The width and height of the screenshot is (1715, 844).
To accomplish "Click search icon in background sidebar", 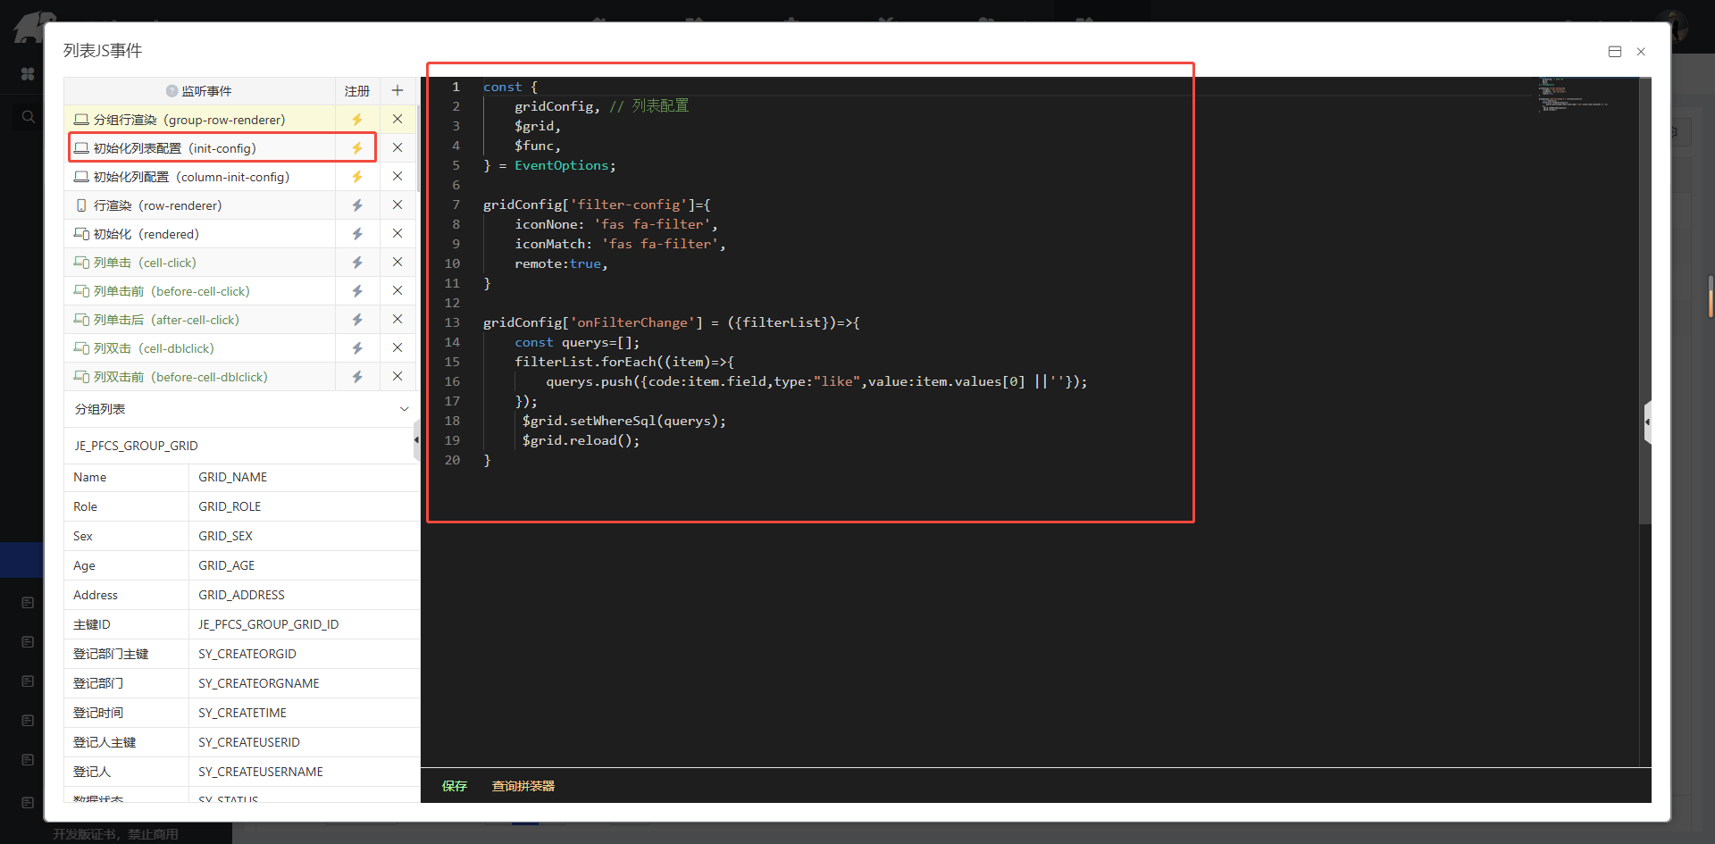I will tap(28, 117).
